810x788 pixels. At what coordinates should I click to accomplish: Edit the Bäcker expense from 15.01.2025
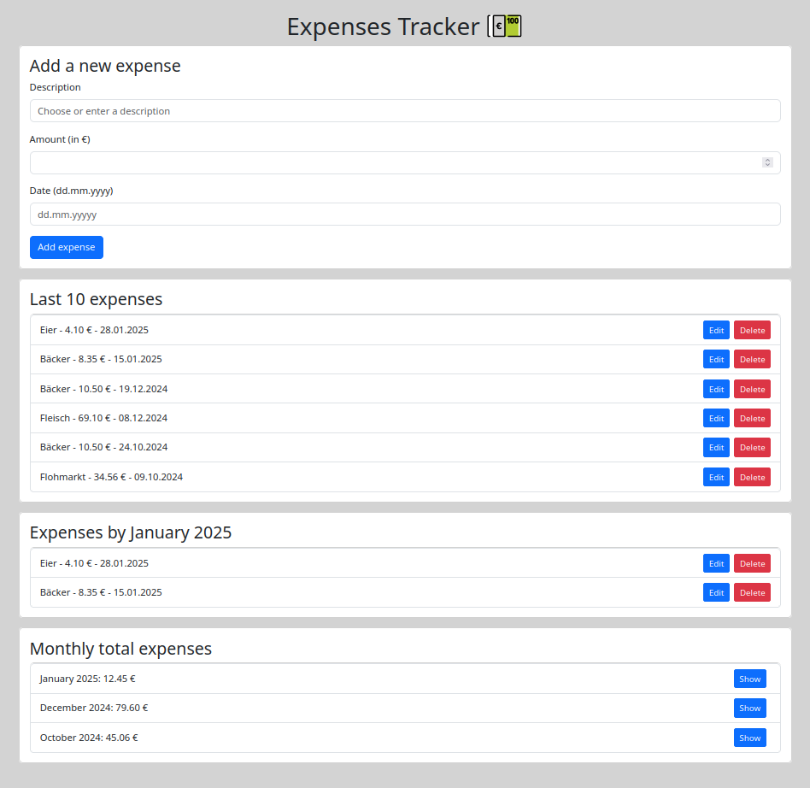716,359
